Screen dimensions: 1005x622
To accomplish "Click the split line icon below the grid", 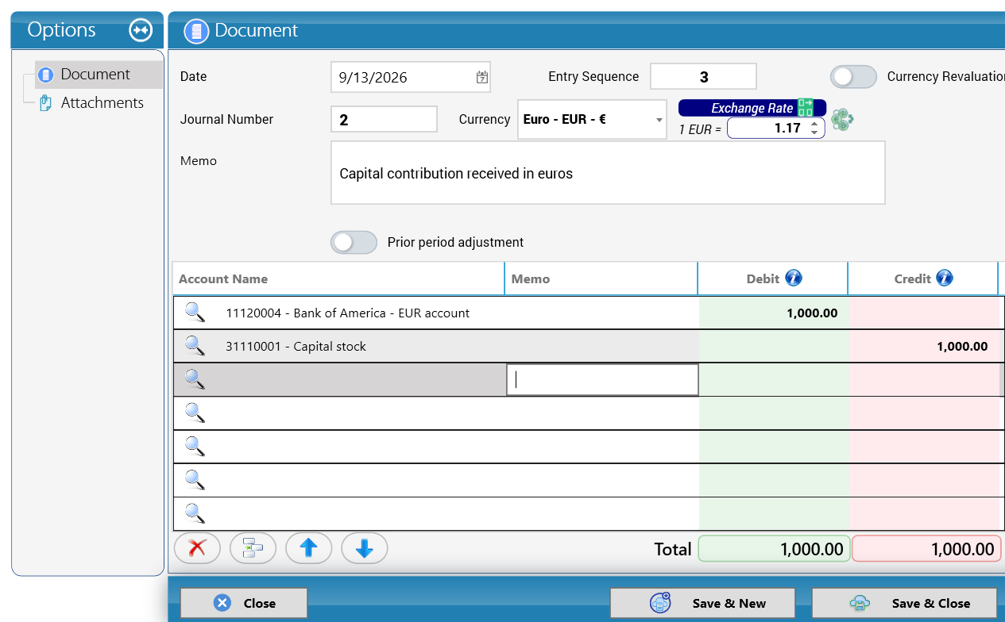I will (x=253, y=547).
